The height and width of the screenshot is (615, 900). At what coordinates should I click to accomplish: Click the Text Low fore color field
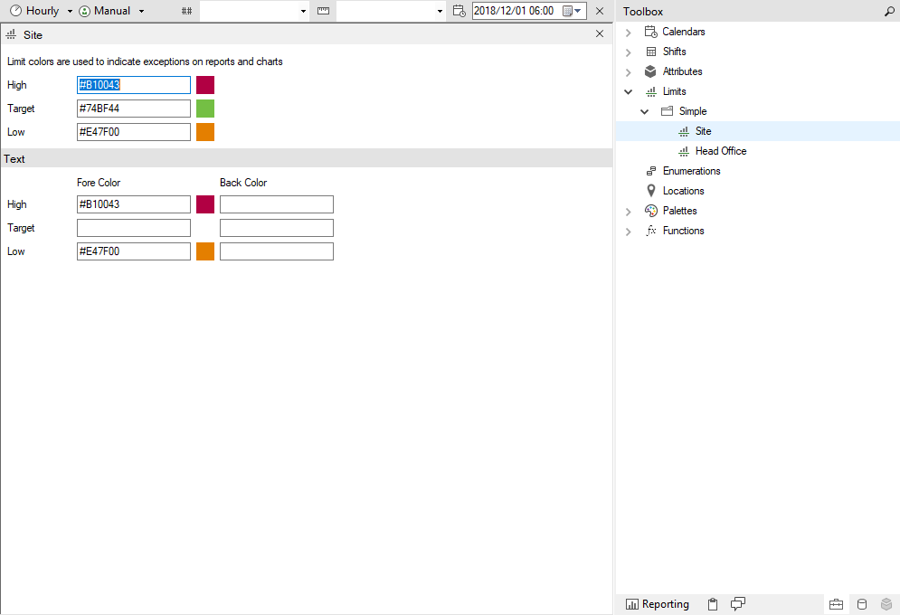click(x=134, y=251)
